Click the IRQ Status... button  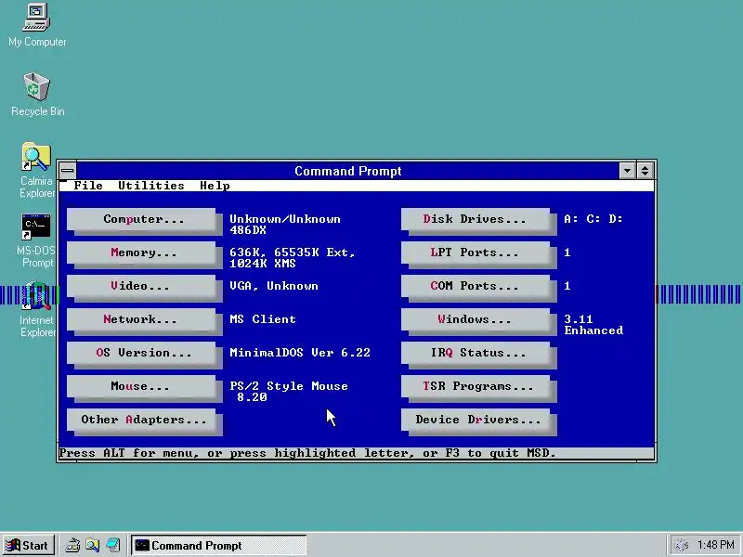click(x=476, y=353)
